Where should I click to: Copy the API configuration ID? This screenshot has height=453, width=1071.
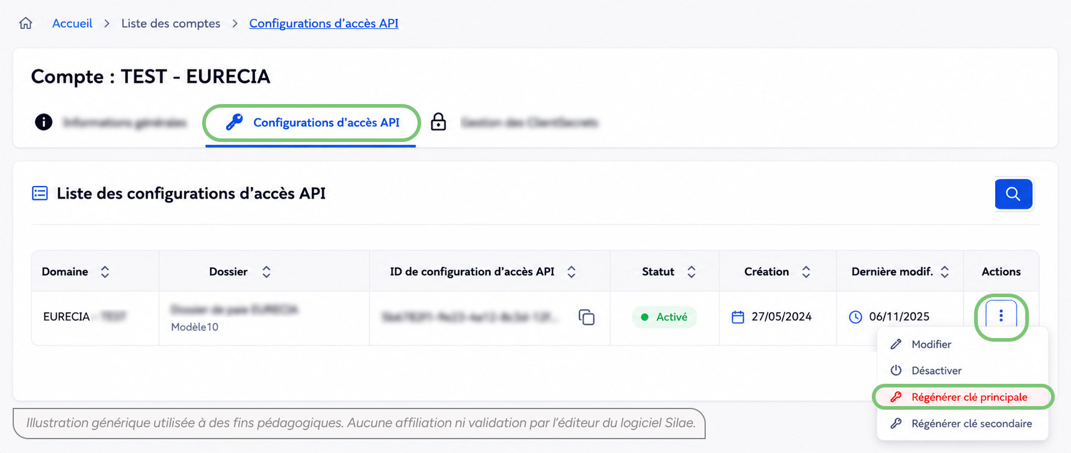(x=587, y=317)
